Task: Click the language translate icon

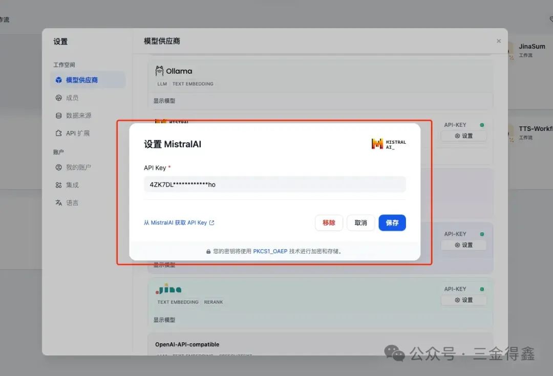Action: [x=58, y=203]
